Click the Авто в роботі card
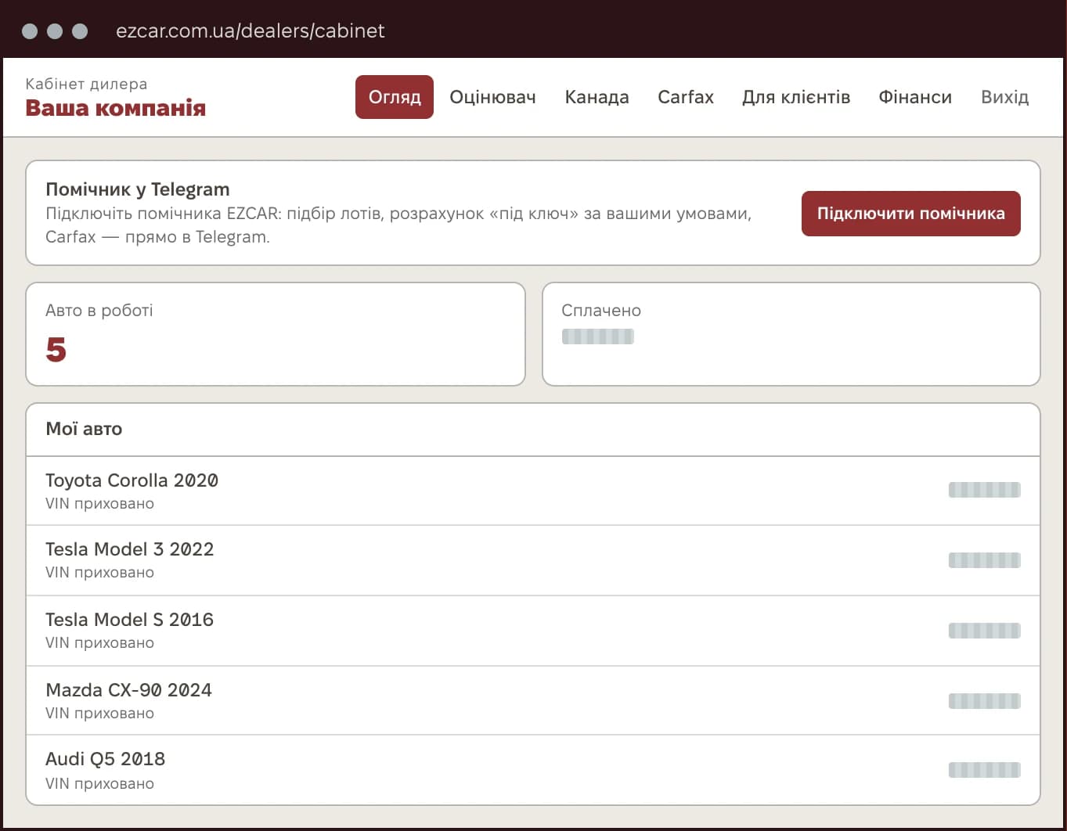The height and width of the screenshot is (831, 1067). point(276,334)
